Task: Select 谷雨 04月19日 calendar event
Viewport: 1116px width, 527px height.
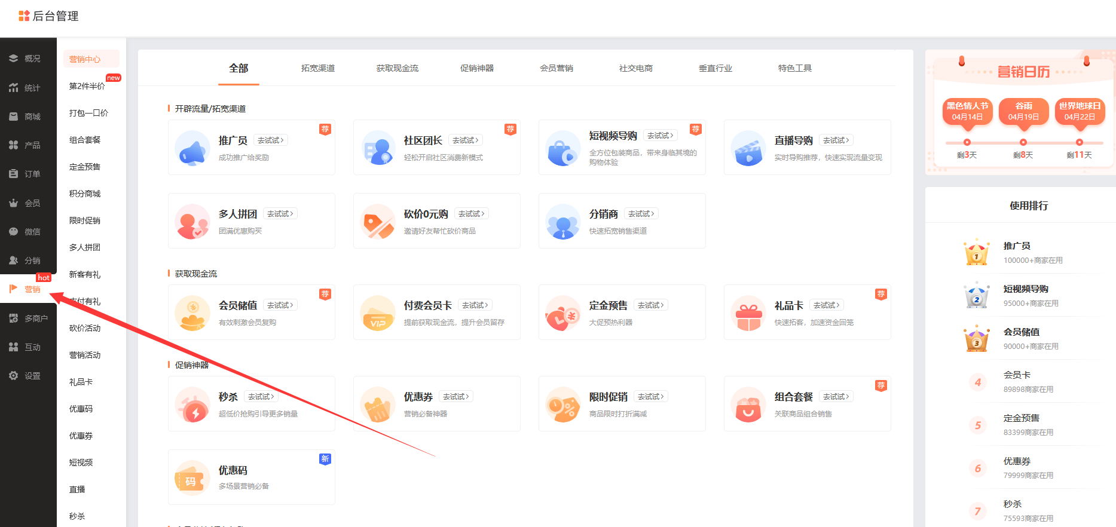Action: (1023, 111)
